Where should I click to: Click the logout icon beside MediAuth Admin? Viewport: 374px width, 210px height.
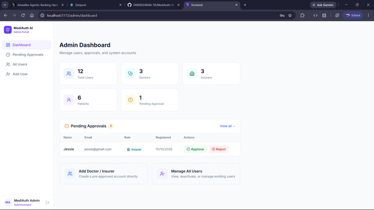point(47,203)
